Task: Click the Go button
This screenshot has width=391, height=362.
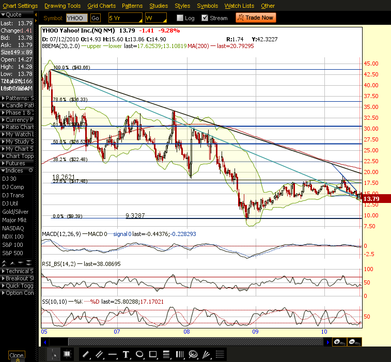Action: click(95, 18)
